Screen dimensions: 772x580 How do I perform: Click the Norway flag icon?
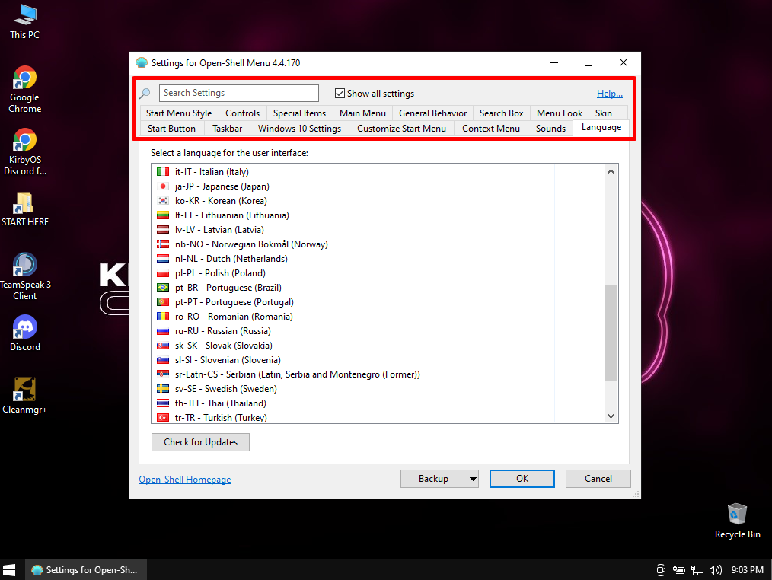(x=163, y=244)
